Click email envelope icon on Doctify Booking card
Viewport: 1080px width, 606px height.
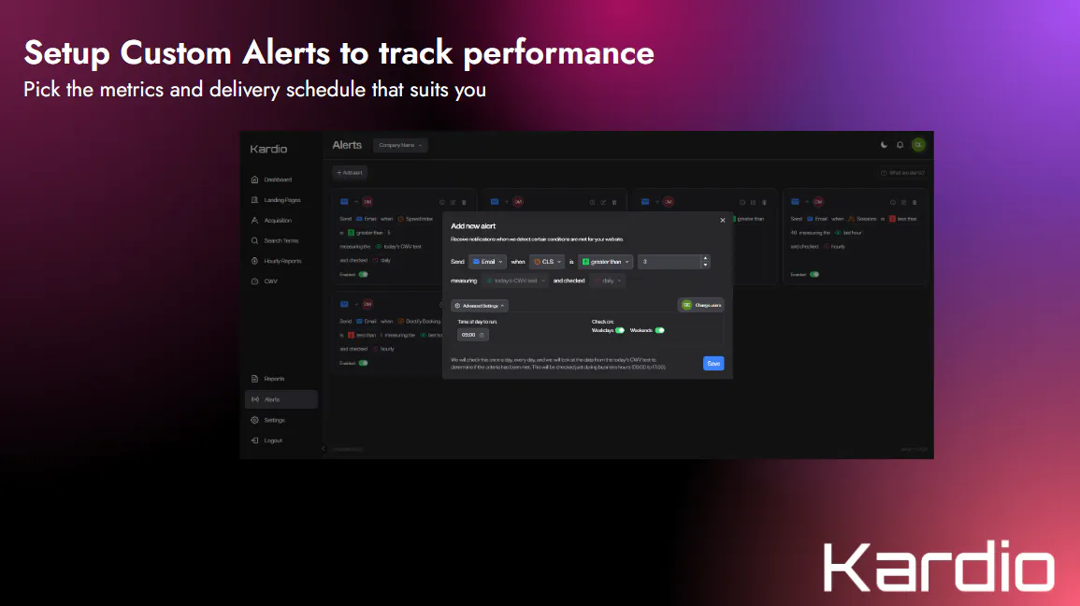pos(344,304)
